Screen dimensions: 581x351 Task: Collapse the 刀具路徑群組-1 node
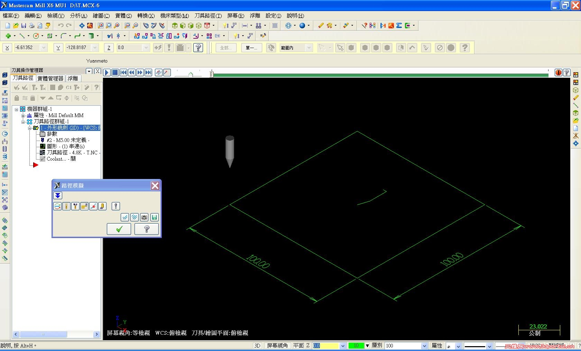tap(23, 122)
